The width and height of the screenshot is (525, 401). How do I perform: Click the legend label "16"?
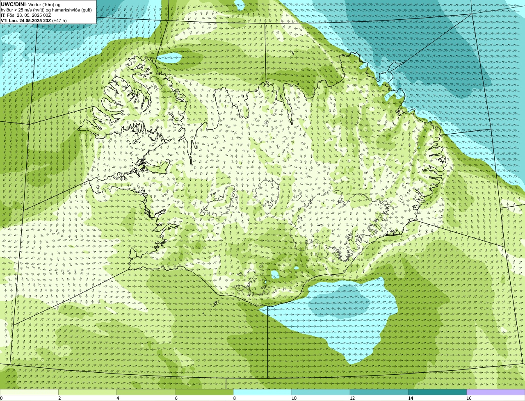tap(469, 398)
